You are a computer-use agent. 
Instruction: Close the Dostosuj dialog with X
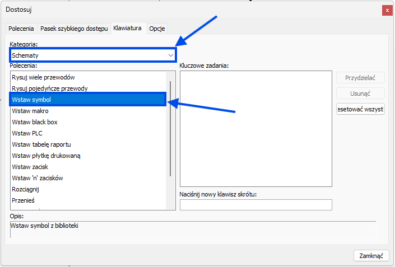(x=387, y=10)
